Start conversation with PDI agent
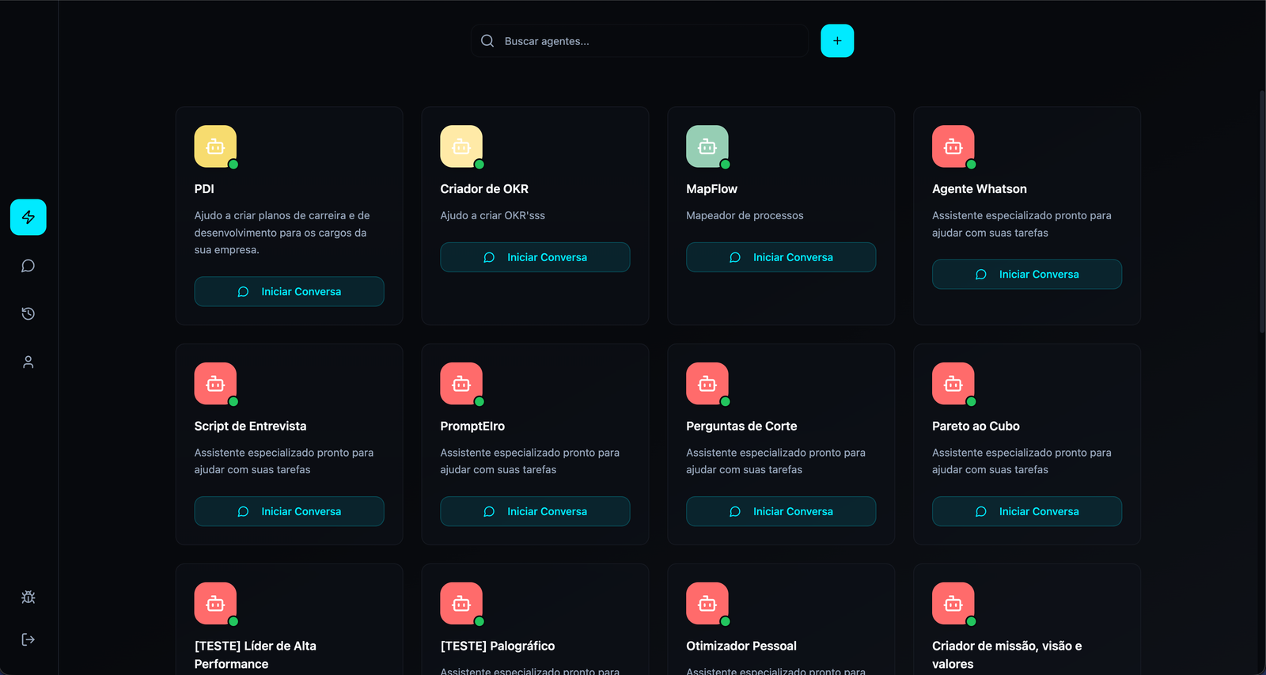This screenshot has width=1266, height=675. (x=289, y=291)
